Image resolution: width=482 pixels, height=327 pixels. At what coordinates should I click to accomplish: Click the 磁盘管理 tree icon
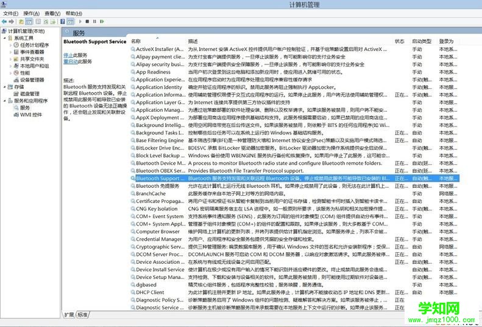16,94
